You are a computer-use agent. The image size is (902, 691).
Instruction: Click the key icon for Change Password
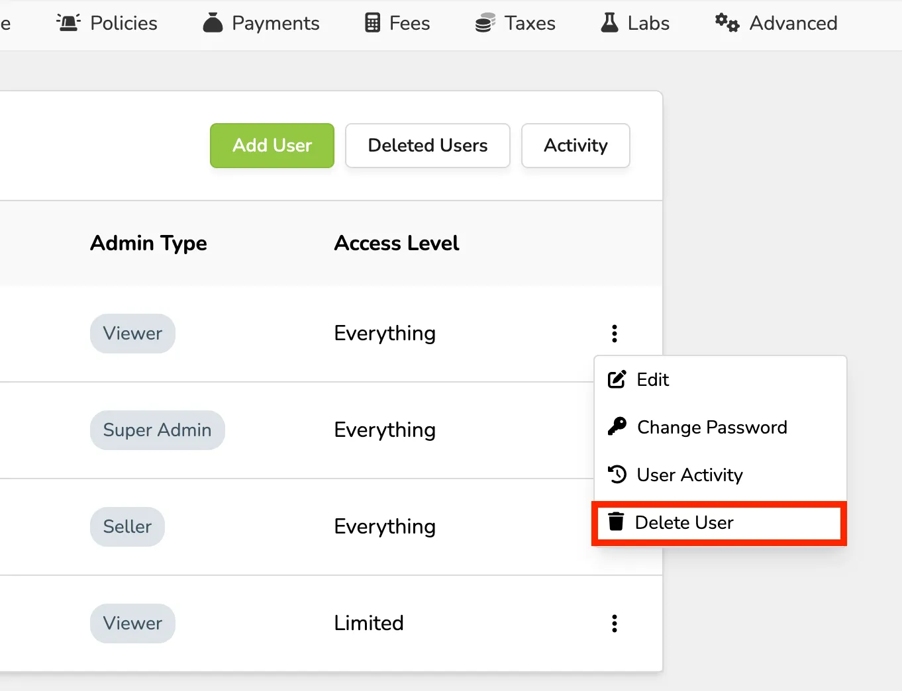pos(617,426)
